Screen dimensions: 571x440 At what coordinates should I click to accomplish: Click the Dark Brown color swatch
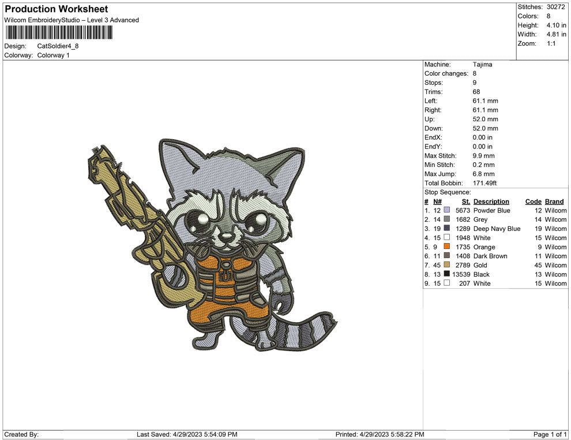(447, 256)
